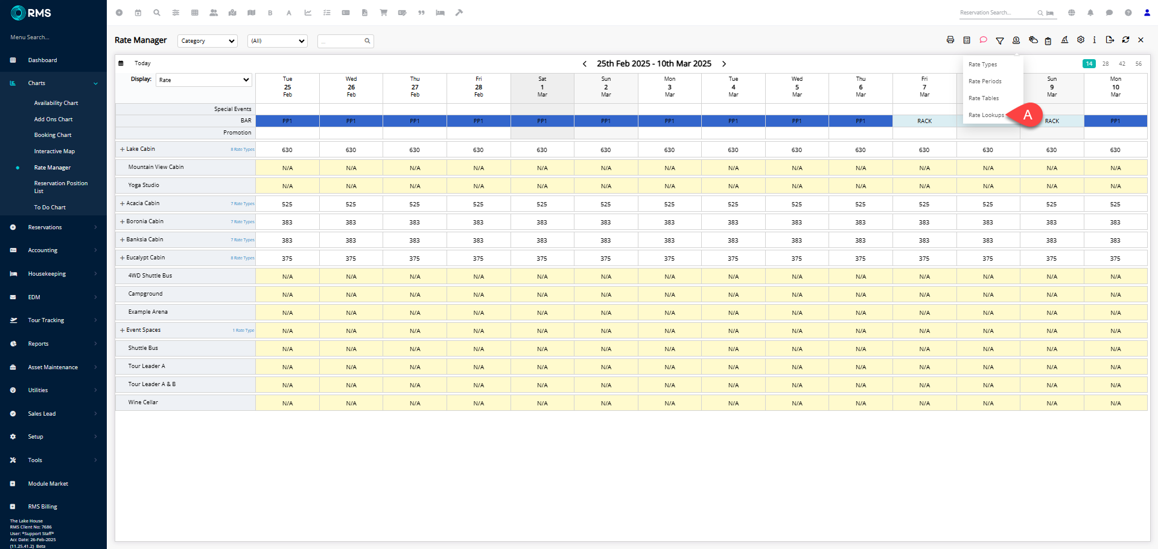Go to previous date range arrow
This screenshot has height=549, width=1158.
point(584,64)
